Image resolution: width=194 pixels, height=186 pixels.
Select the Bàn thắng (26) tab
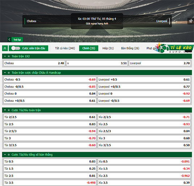tap(130, 48)
